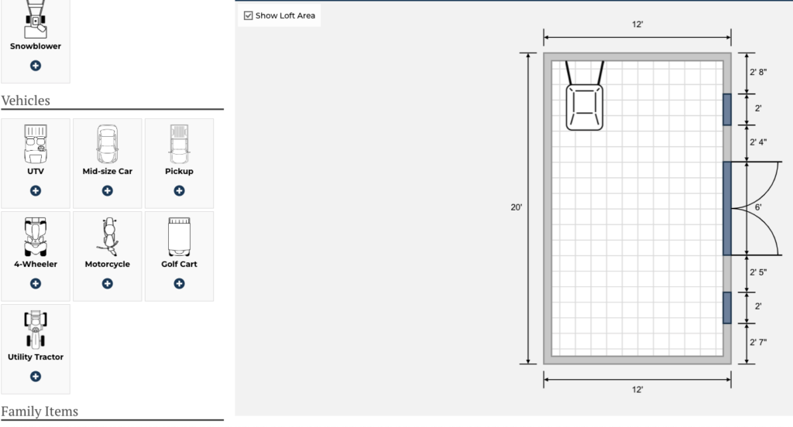793x427 pixels.
Task: Add a Pickup using its plus icon
Action: click(x=179, y=190)
